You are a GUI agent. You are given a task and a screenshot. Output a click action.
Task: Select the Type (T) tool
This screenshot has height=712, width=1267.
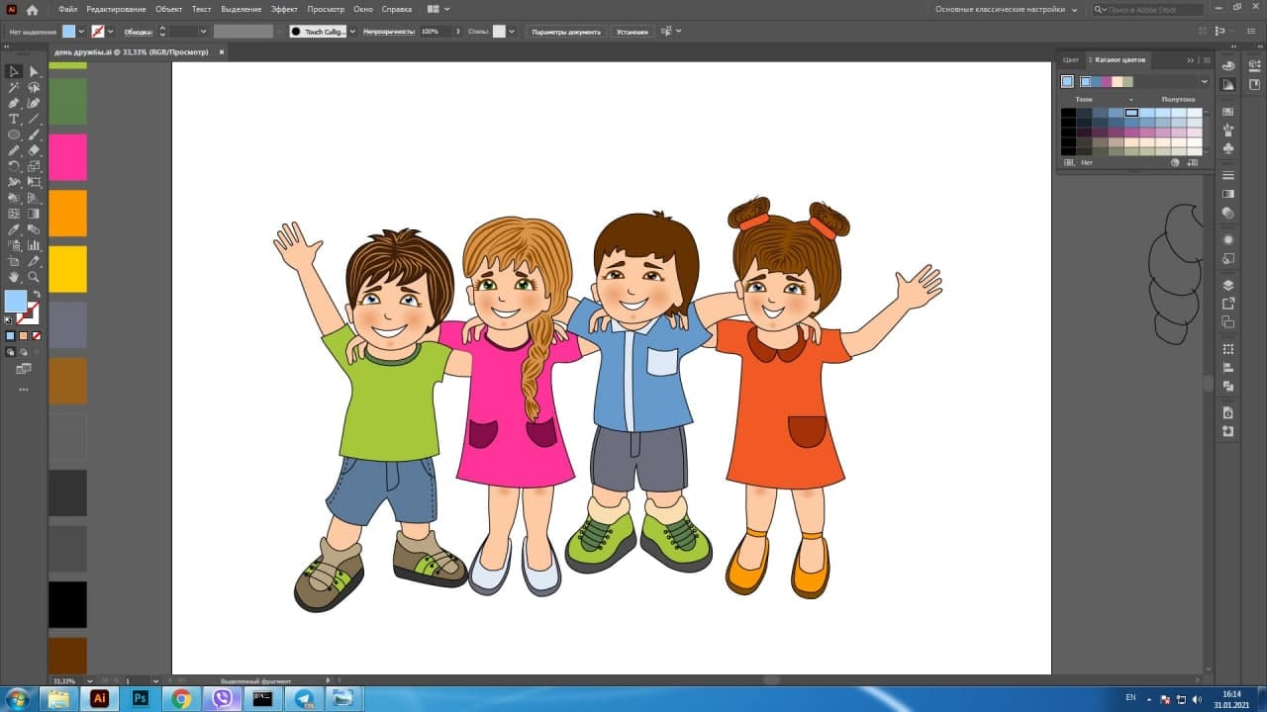(x=14, y=119)
